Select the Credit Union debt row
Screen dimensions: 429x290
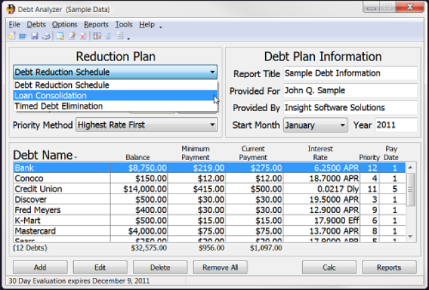[209, 189]
